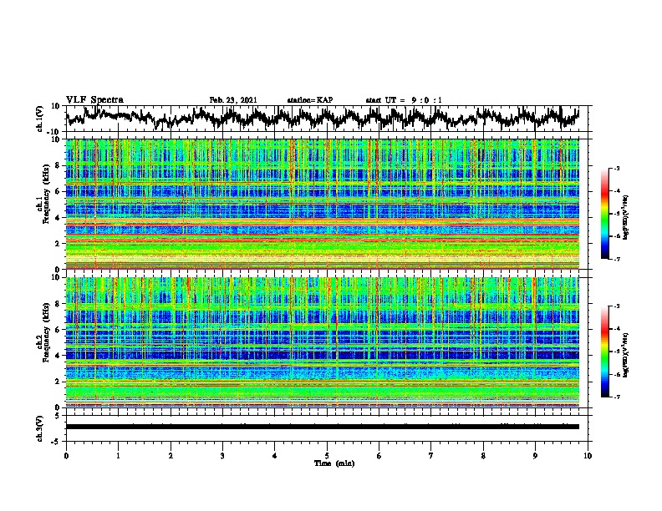Click the 'ch.3(V)' axis label

[x=40, y=428]
